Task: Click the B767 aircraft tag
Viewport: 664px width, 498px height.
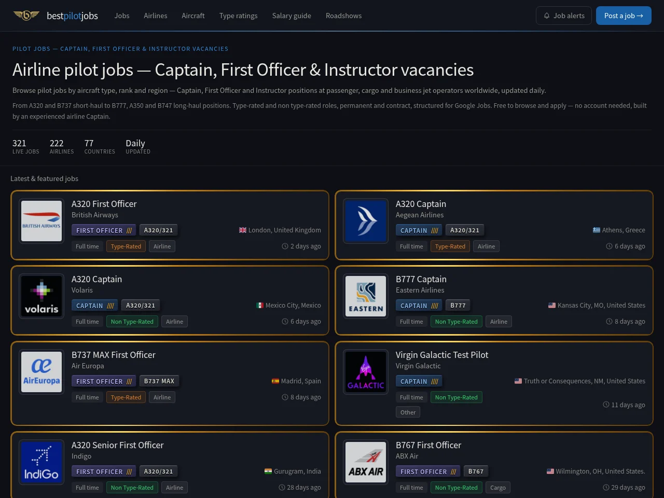Action: (x=476, y=472)
